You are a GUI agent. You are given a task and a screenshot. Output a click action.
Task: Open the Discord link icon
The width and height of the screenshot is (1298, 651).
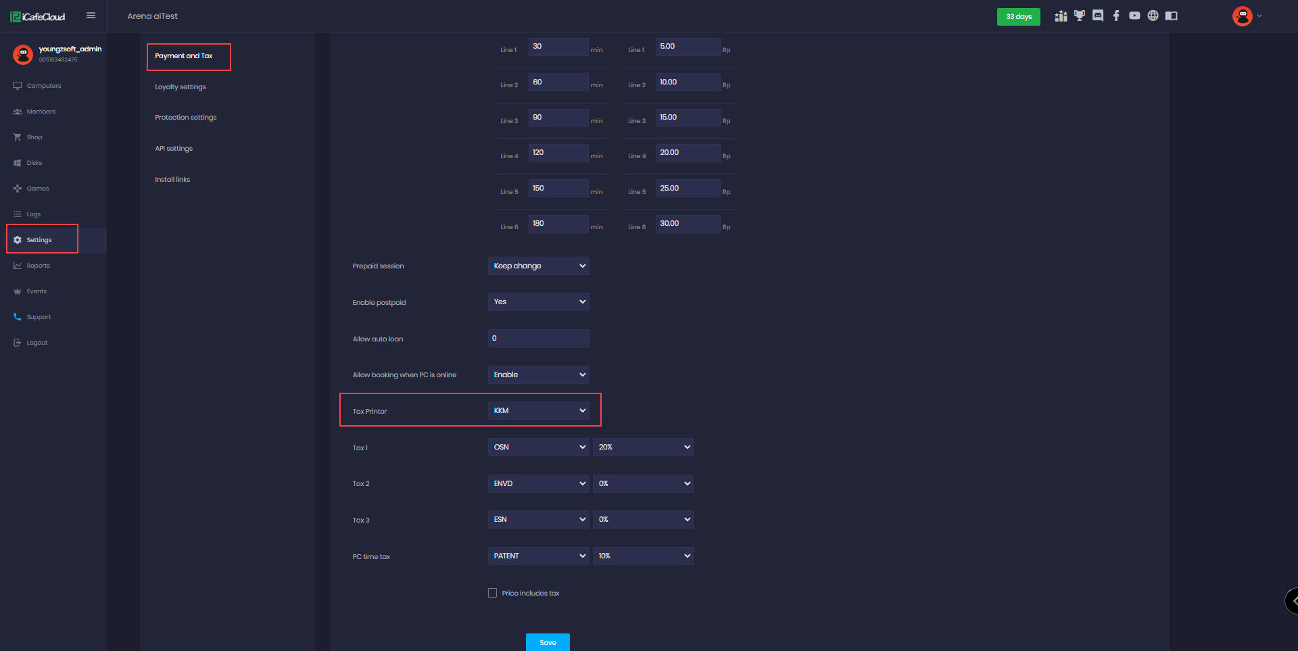pyautogui.click(x=1098, y=16)
